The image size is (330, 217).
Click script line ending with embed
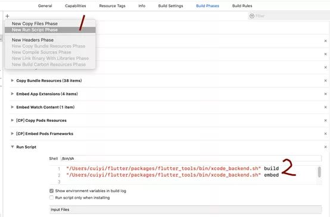(172, 175)
